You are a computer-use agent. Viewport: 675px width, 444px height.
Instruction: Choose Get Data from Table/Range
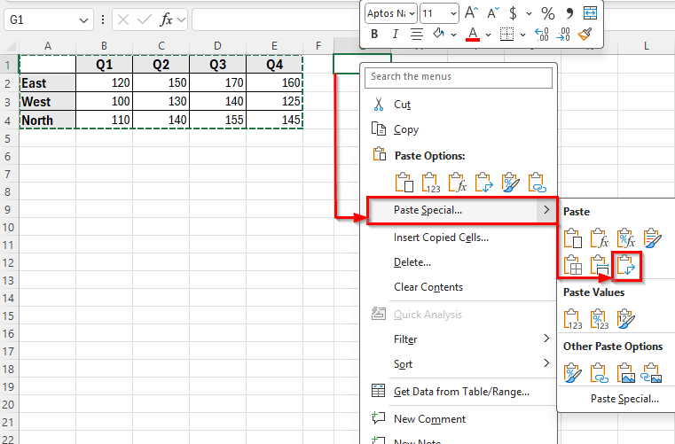(459, 392)
